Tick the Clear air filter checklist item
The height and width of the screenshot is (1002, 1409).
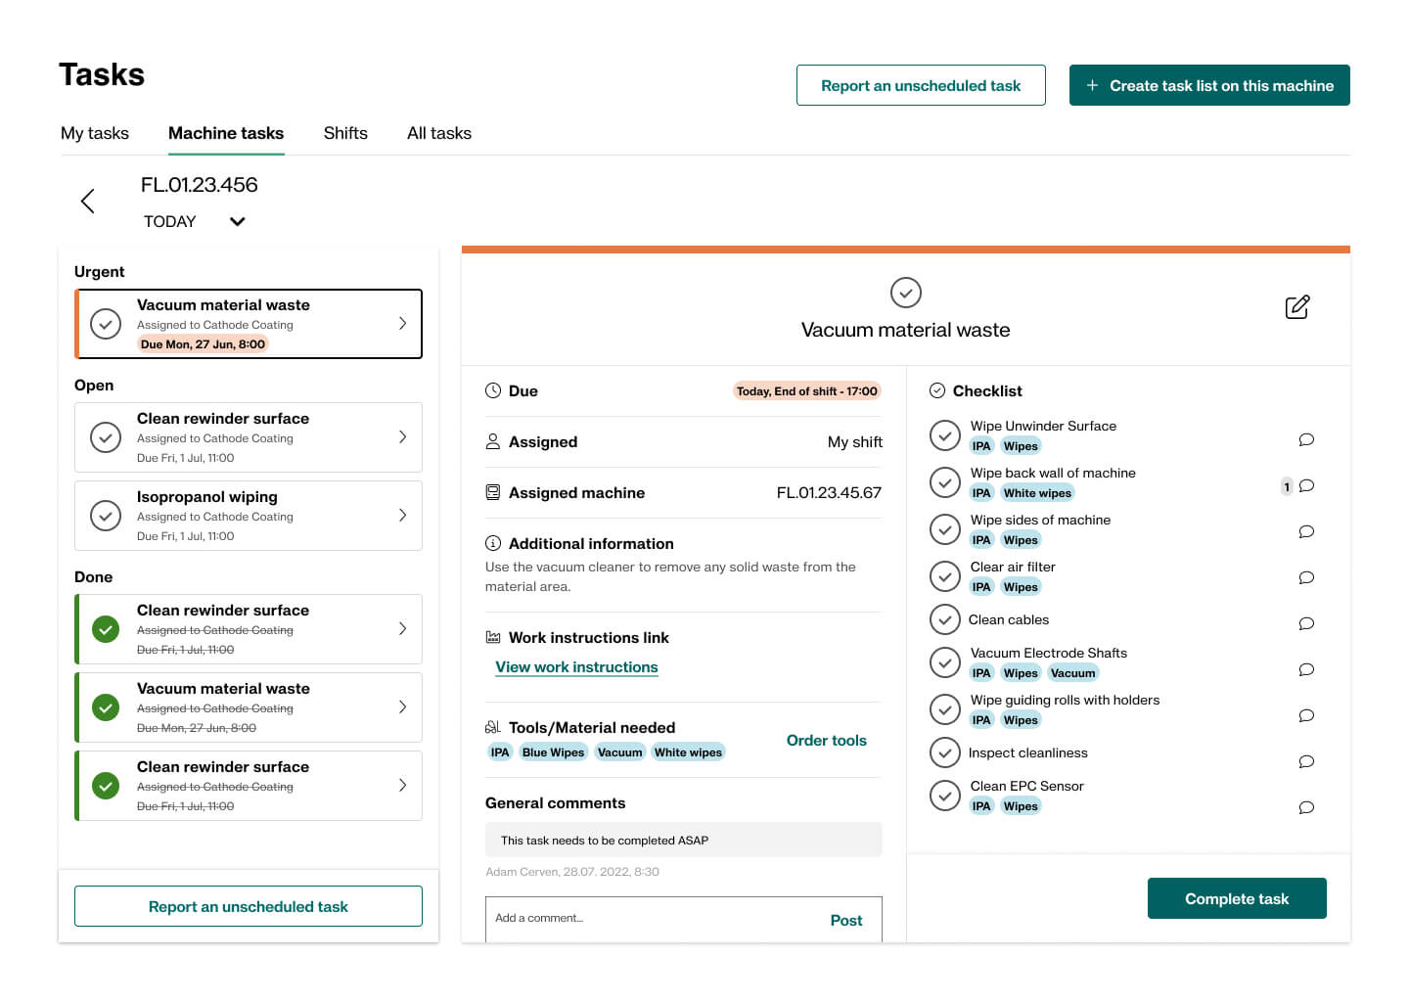(x=944, y=576)
